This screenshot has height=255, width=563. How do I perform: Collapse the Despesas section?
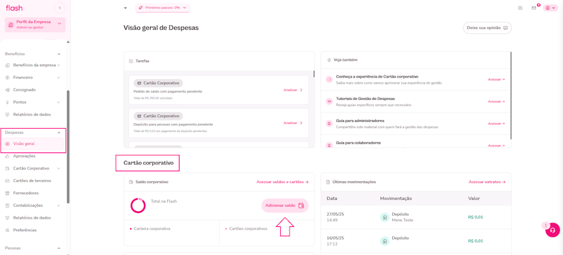point(59,132)
